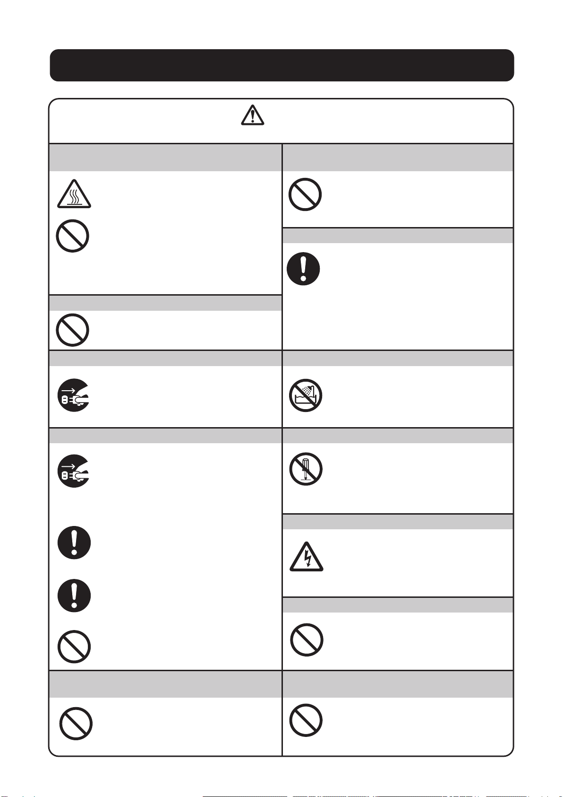Select gray heading strip above hot surface icon
Screen dimensions: 563x797
point(166,158)
